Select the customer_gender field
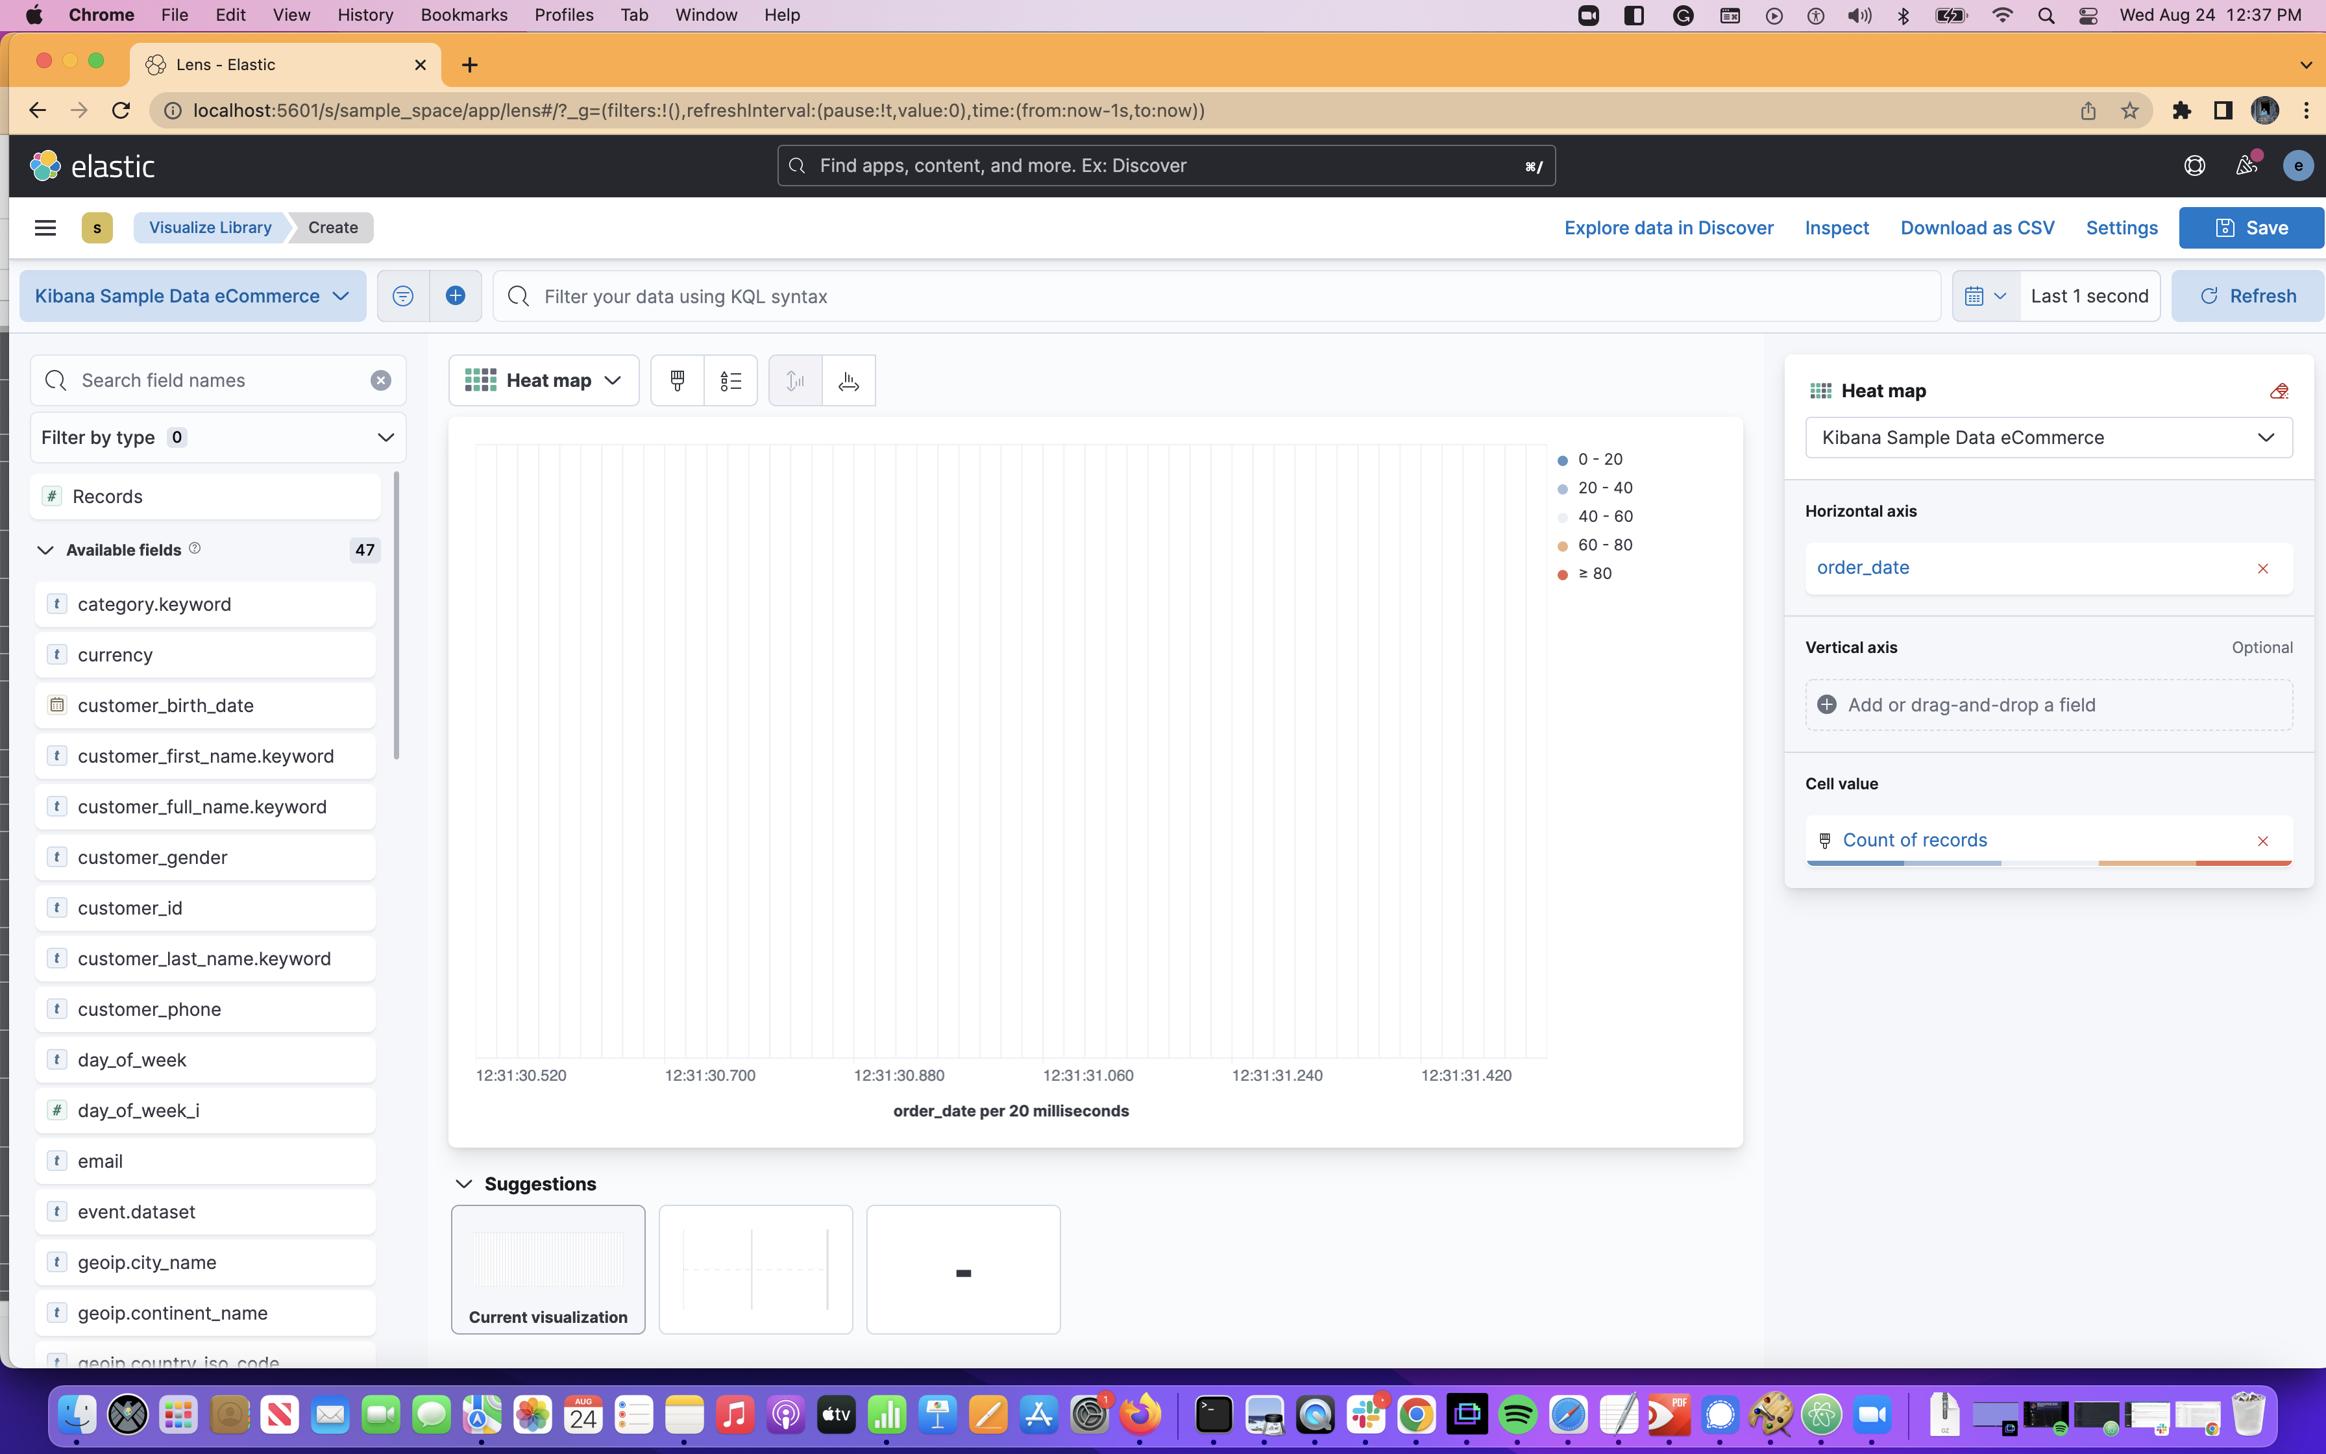The image size is (2326, 1454). tap(204, 857)
